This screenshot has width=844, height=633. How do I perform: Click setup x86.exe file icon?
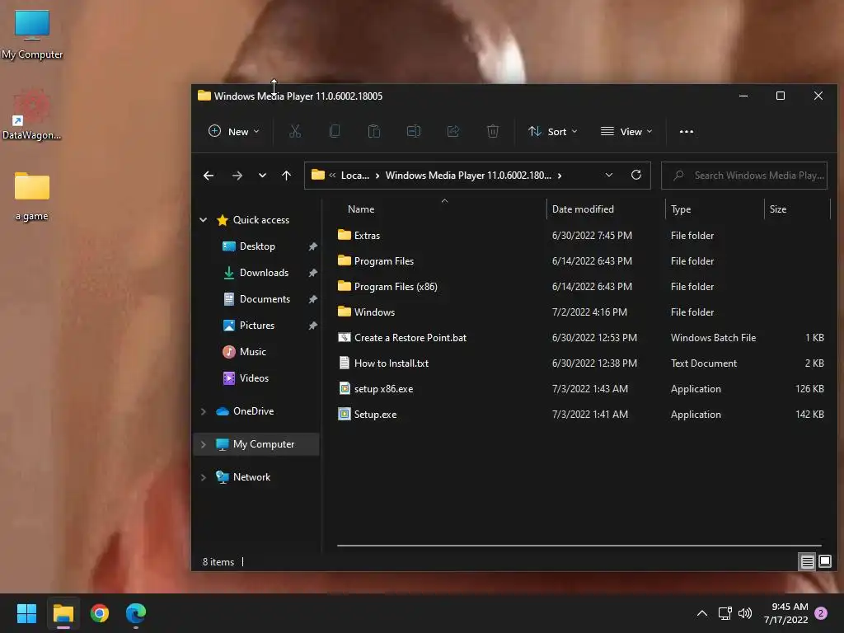[345, 389]
